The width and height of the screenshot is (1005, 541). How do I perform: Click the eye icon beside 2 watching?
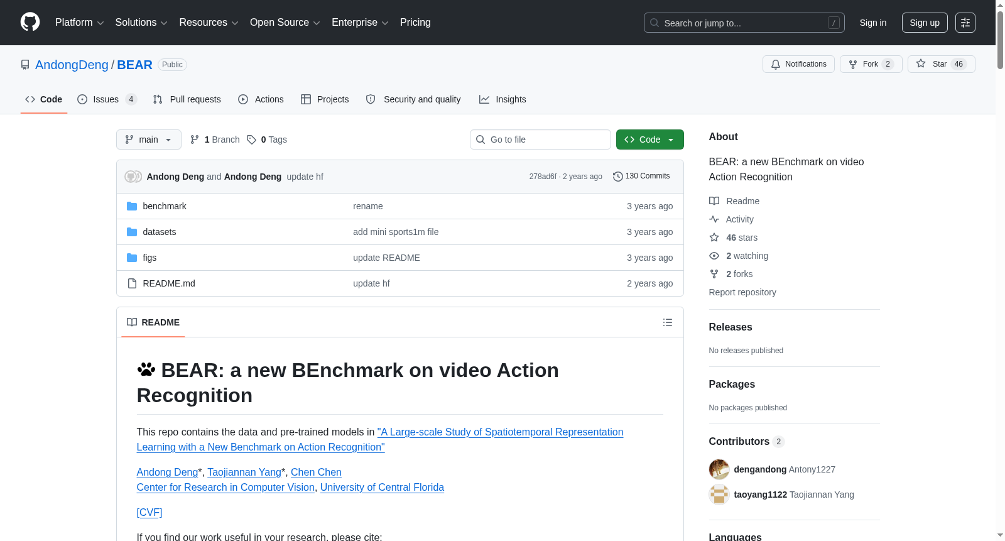click(714, 256)
